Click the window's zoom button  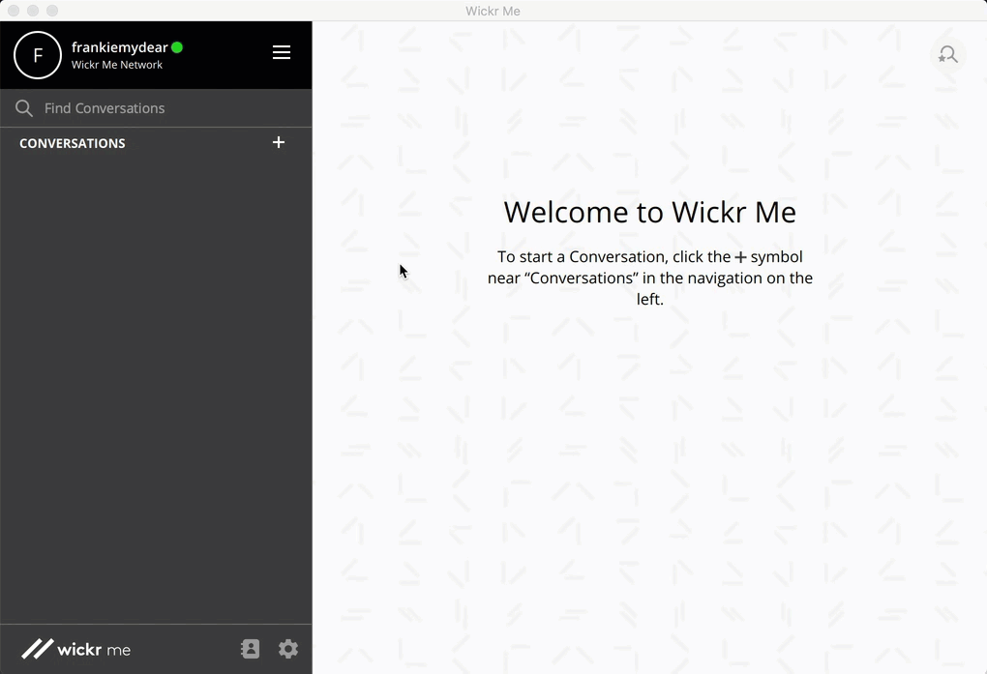click(52, 11)
